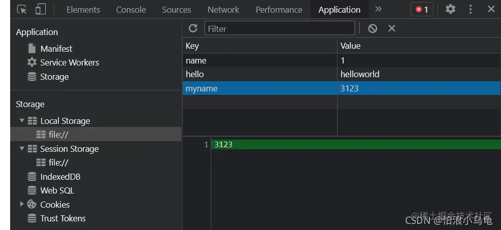The width and height of the screenshot is (501, 230).
Task: Select file:// under Session Storage
Action: 58,162
